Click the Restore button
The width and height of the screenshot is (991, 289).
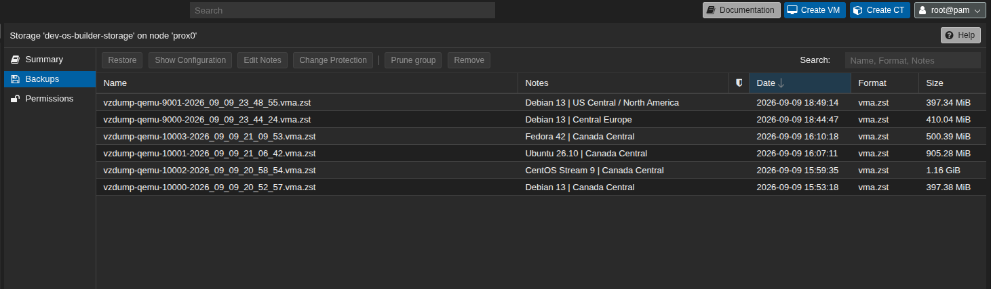pyautogui.click(x=122, y=60)
